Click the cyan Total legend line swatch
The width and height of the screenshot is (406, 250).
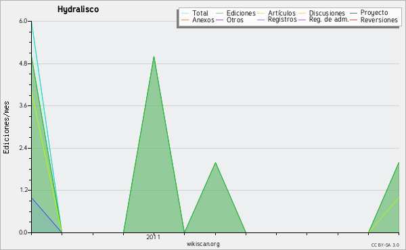185,14
